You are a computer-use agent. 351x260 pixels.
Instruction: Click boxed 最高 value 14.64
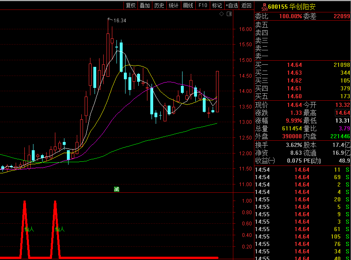pos(342,113)
